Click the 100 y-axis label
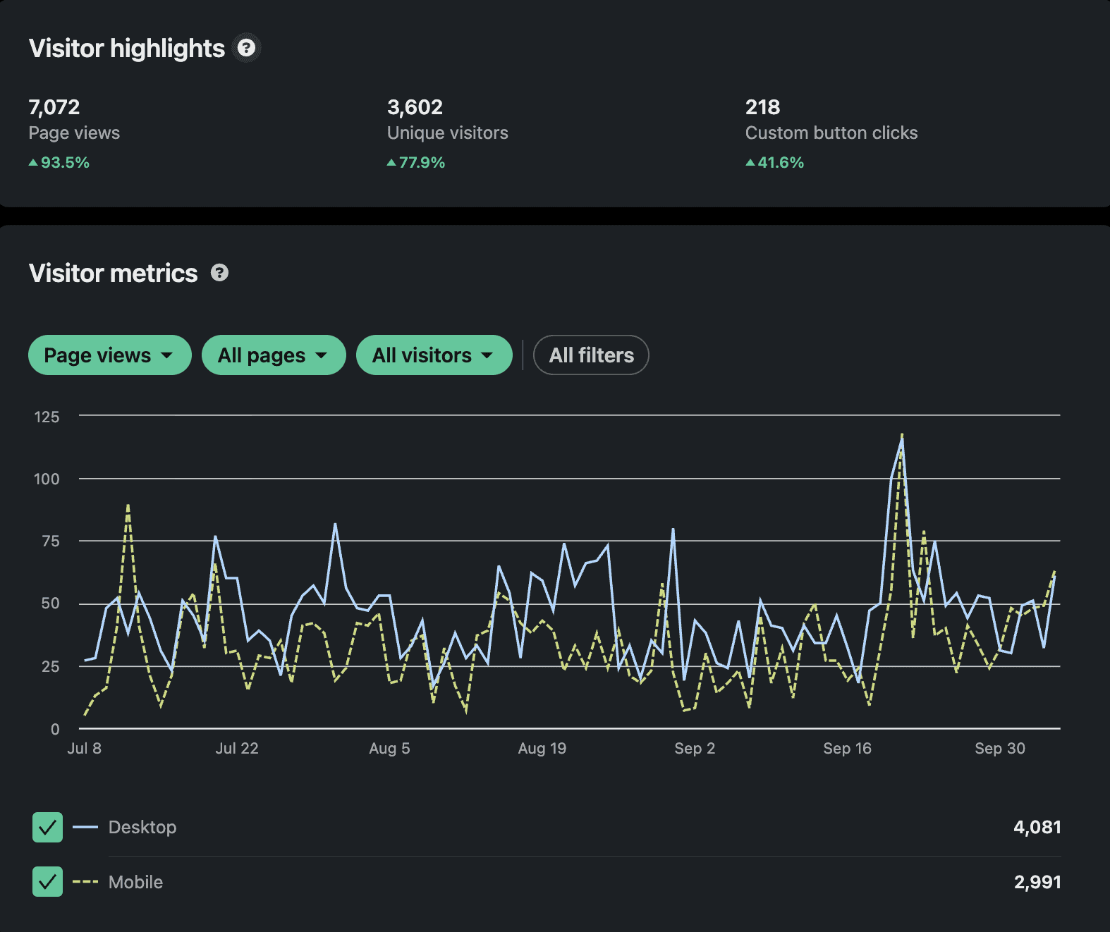 (x=47, y=479)
